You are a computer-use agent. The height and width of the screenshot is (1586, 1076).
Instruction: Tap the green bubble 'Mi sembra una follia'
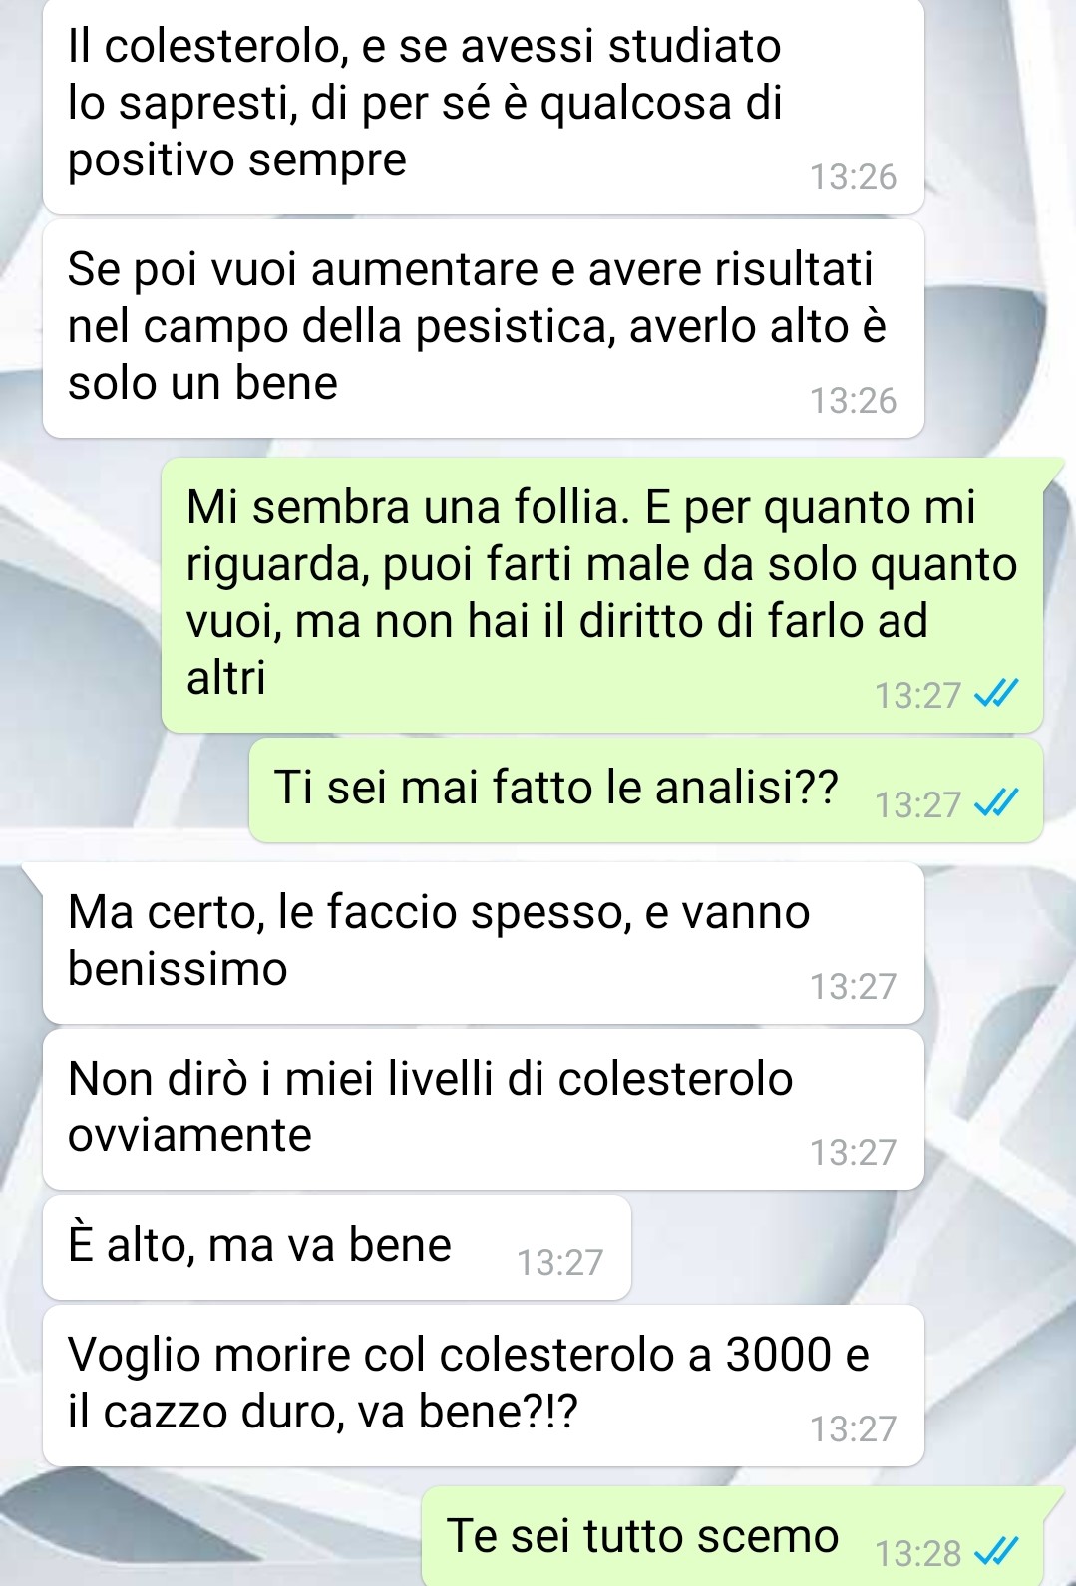(602, 594)
